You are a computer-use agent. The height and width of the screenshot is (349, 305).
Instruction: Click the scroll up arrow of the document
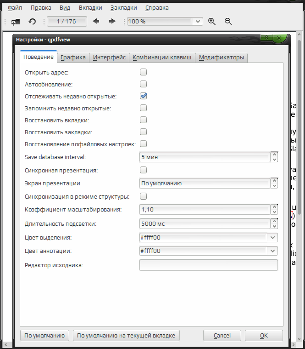299,34
